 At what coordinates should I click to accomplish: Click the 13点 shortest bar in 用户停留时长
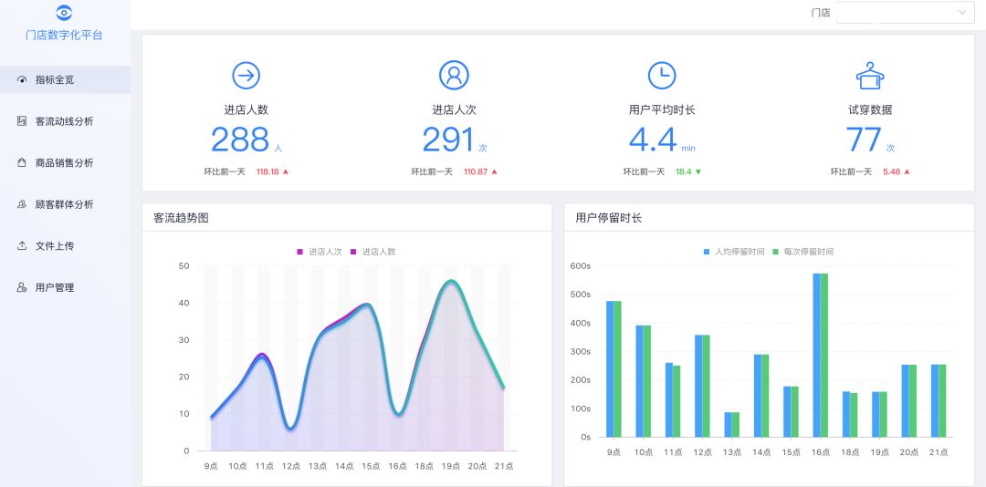pos(731,425)
